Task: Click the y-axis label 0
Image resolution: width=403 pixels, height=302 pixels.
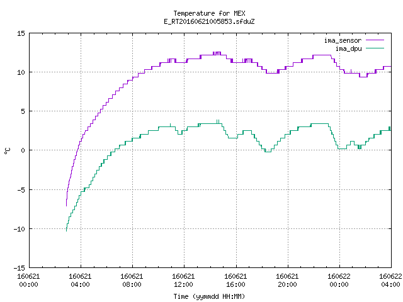Action: pos(23,150)
